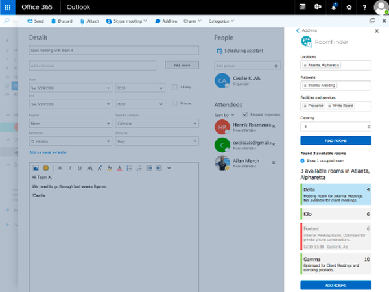Adjust the Capacity stepper arrows
Screen dimensions: 389x292
(x=369, y=127)
